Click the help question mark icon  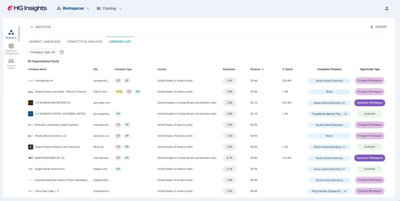coord(62,52)
